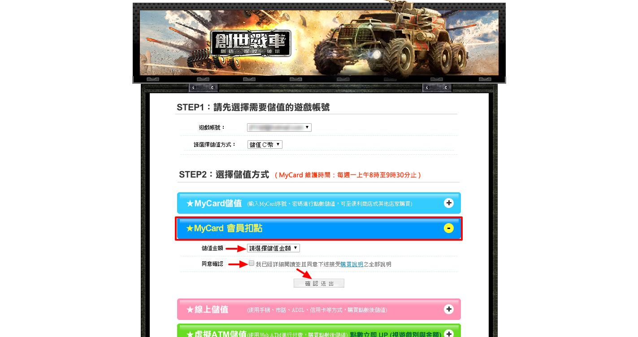
Task: Check the 同意確認 agreement checkbox
Action: coord(252,264)
